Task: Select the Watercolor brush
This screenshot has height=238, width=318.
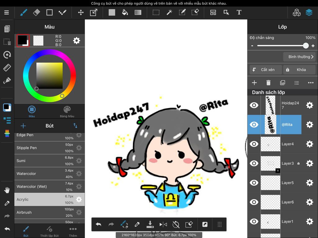Action: point(49,174)
